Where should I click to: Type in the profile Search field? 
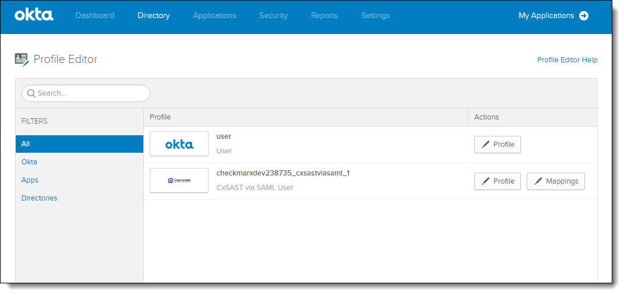[x=90, y=93]
